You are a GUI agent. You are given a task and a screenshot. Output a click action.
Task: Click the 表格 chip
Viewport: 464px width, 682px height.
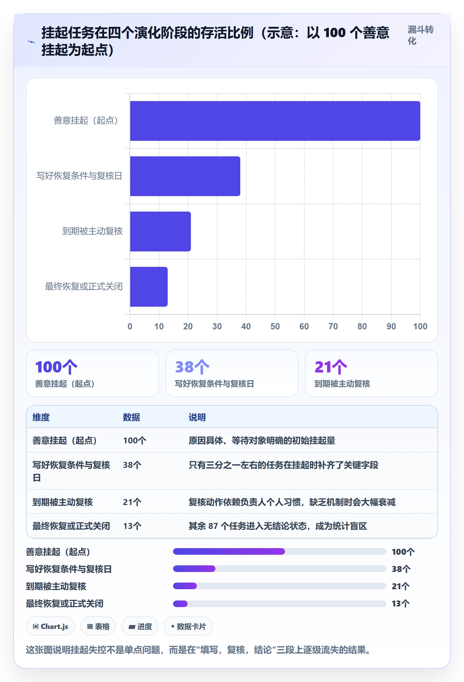98,626
